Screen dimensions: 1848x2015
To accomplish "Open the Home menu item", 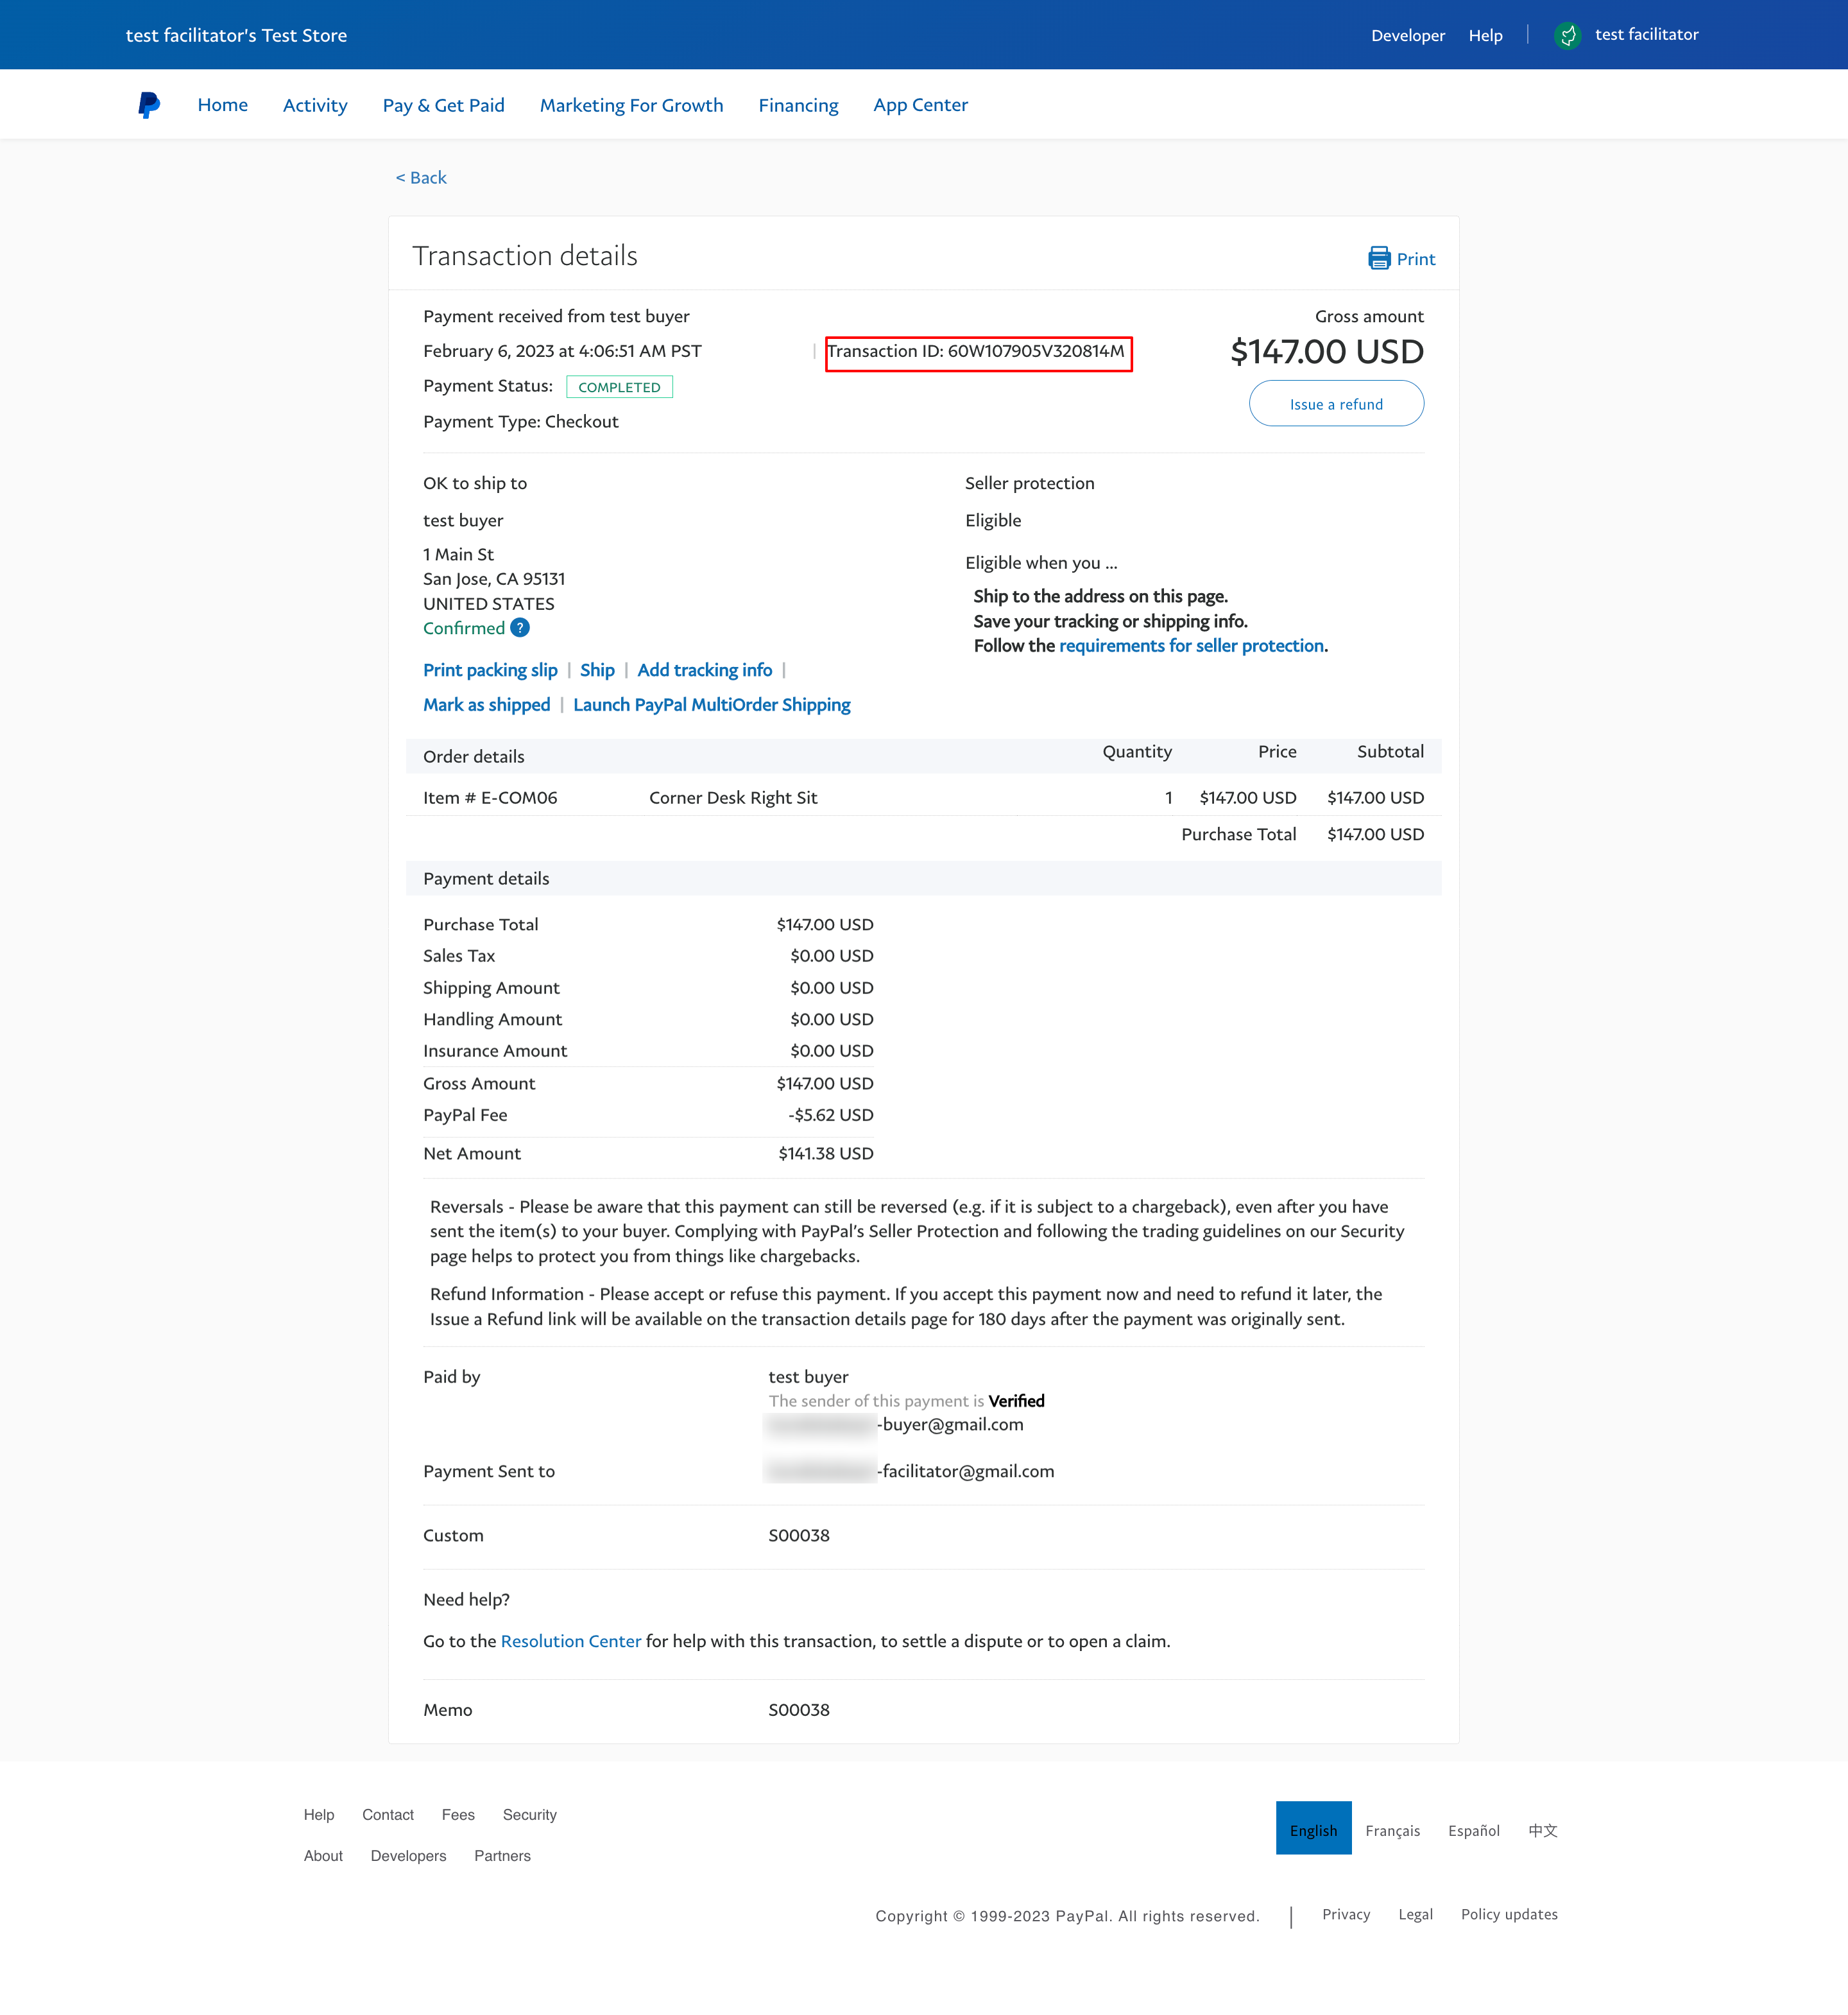I will click(222, 105).
